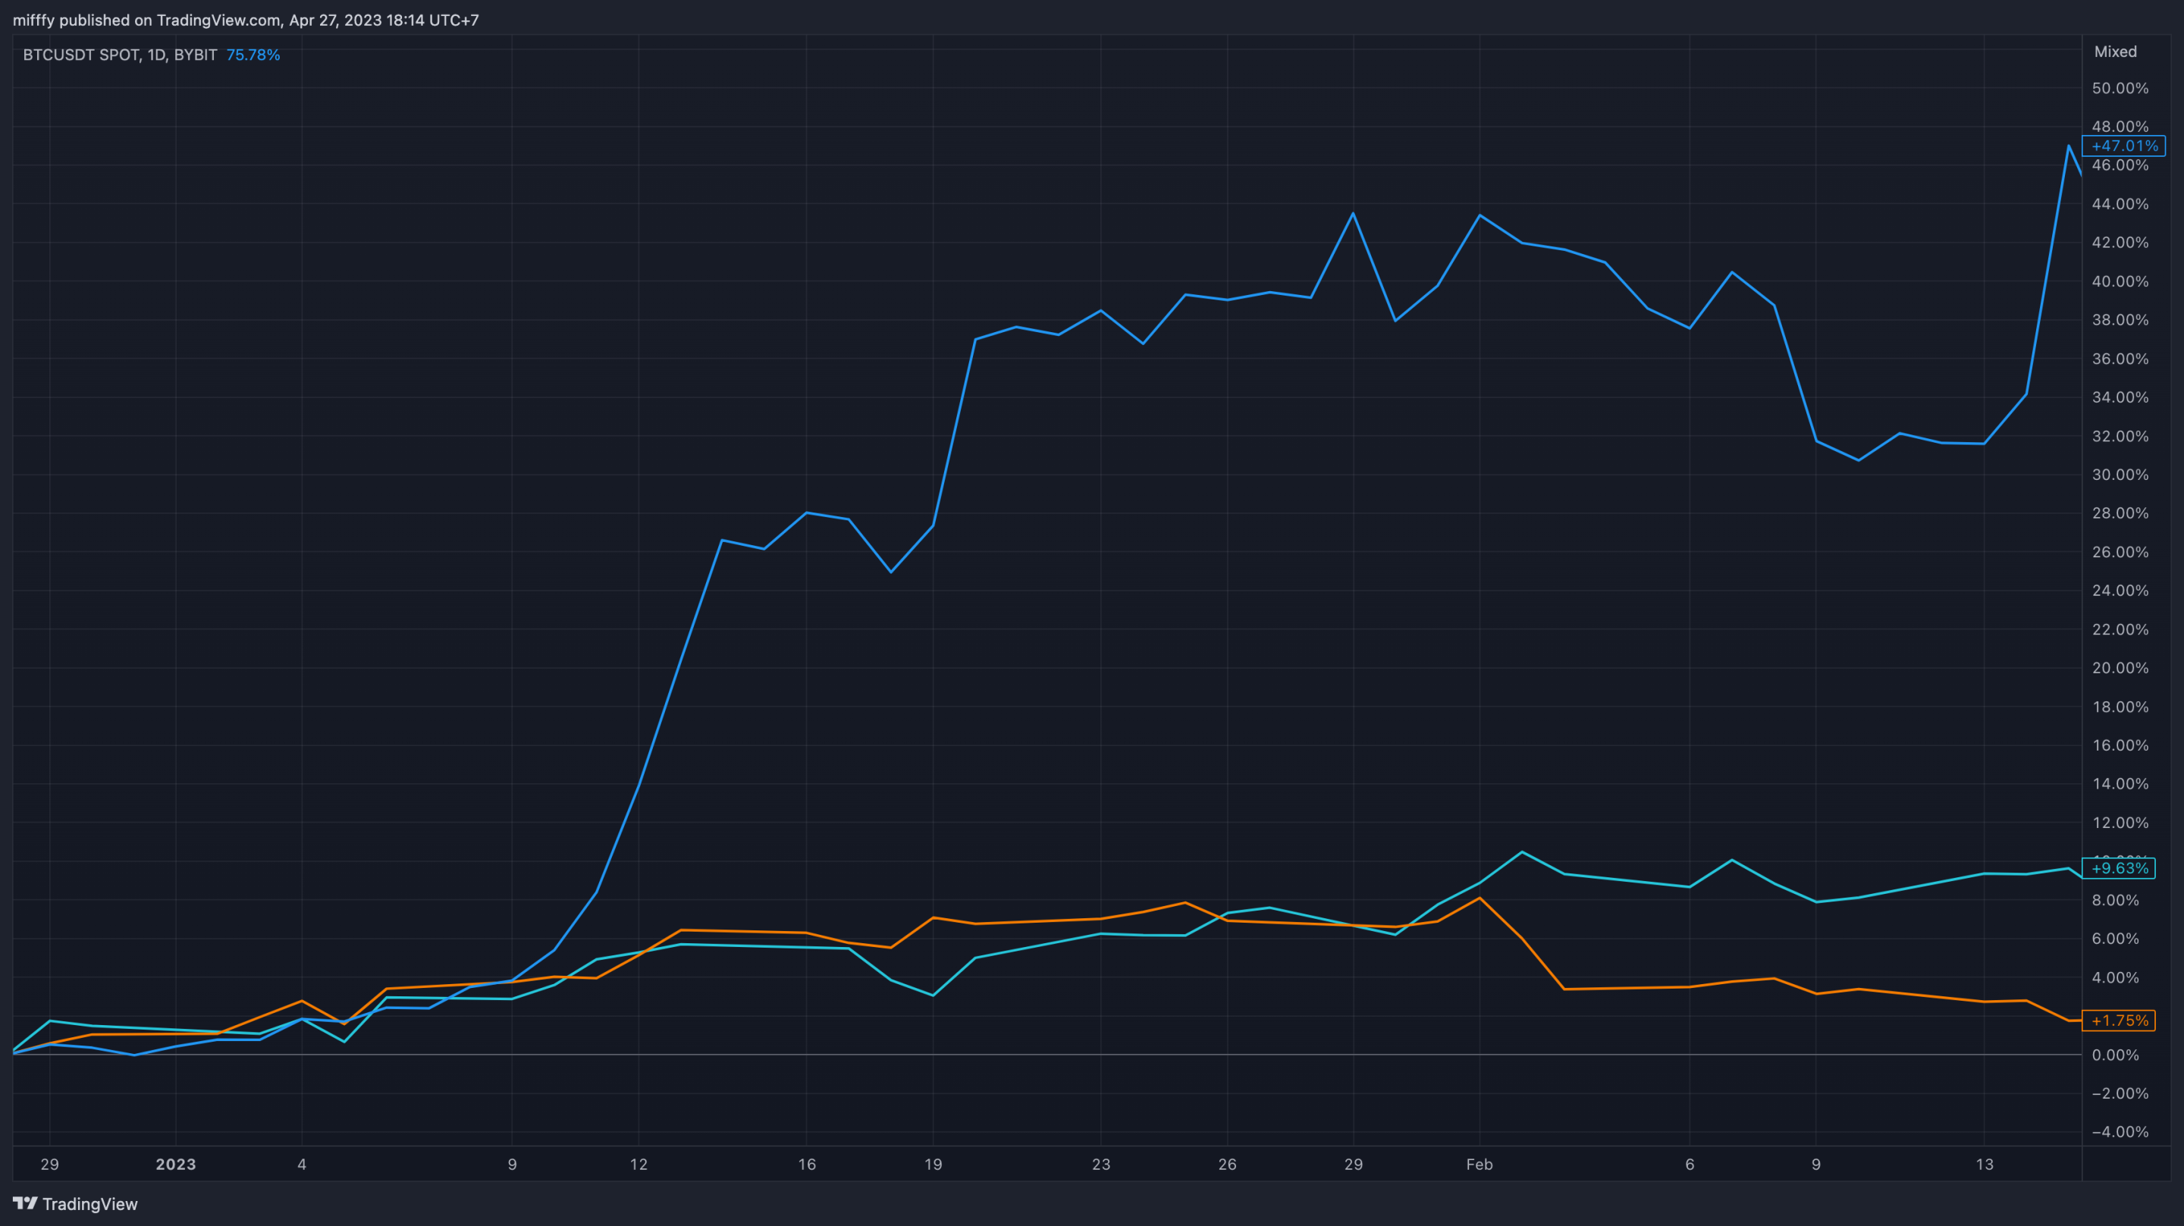This screenshot has width=2184, height=1226.
Task: Click the 50.00% price axis label
Action: click(2120, 88)
